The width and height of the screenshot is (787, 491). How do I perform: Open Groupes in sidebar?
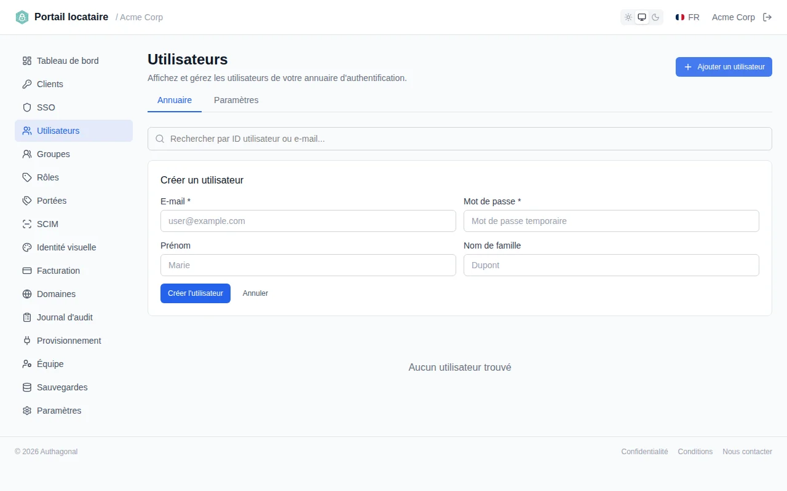click(x=74, y=154)
